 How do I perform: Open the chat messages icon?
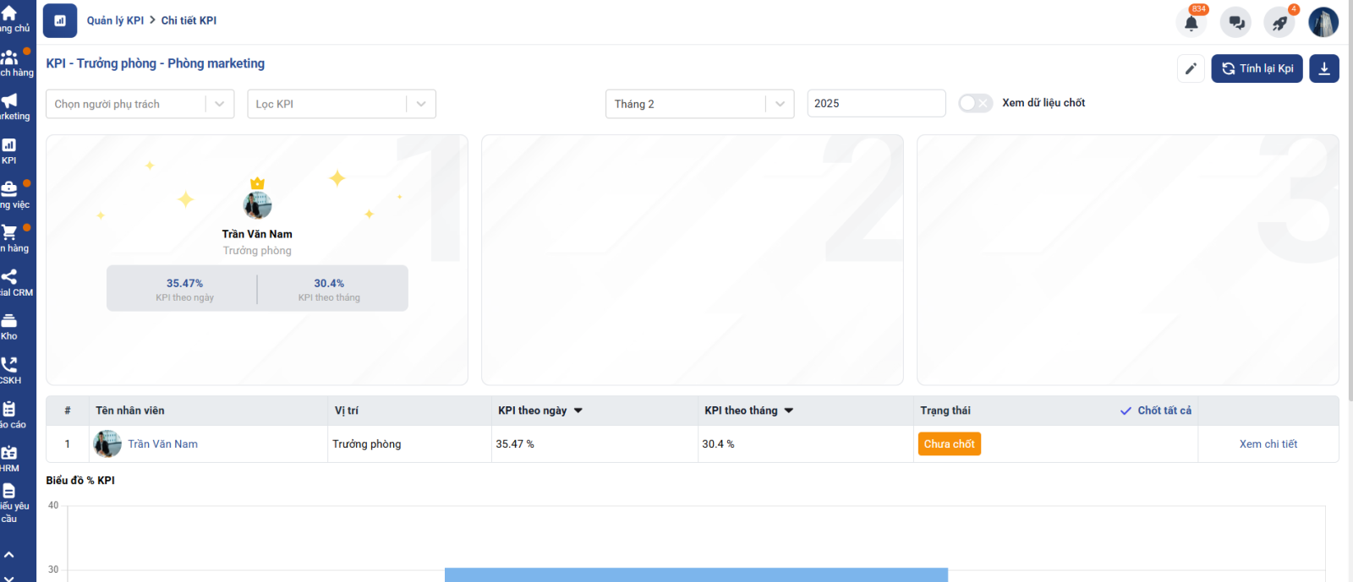(x=1235, y=23)
